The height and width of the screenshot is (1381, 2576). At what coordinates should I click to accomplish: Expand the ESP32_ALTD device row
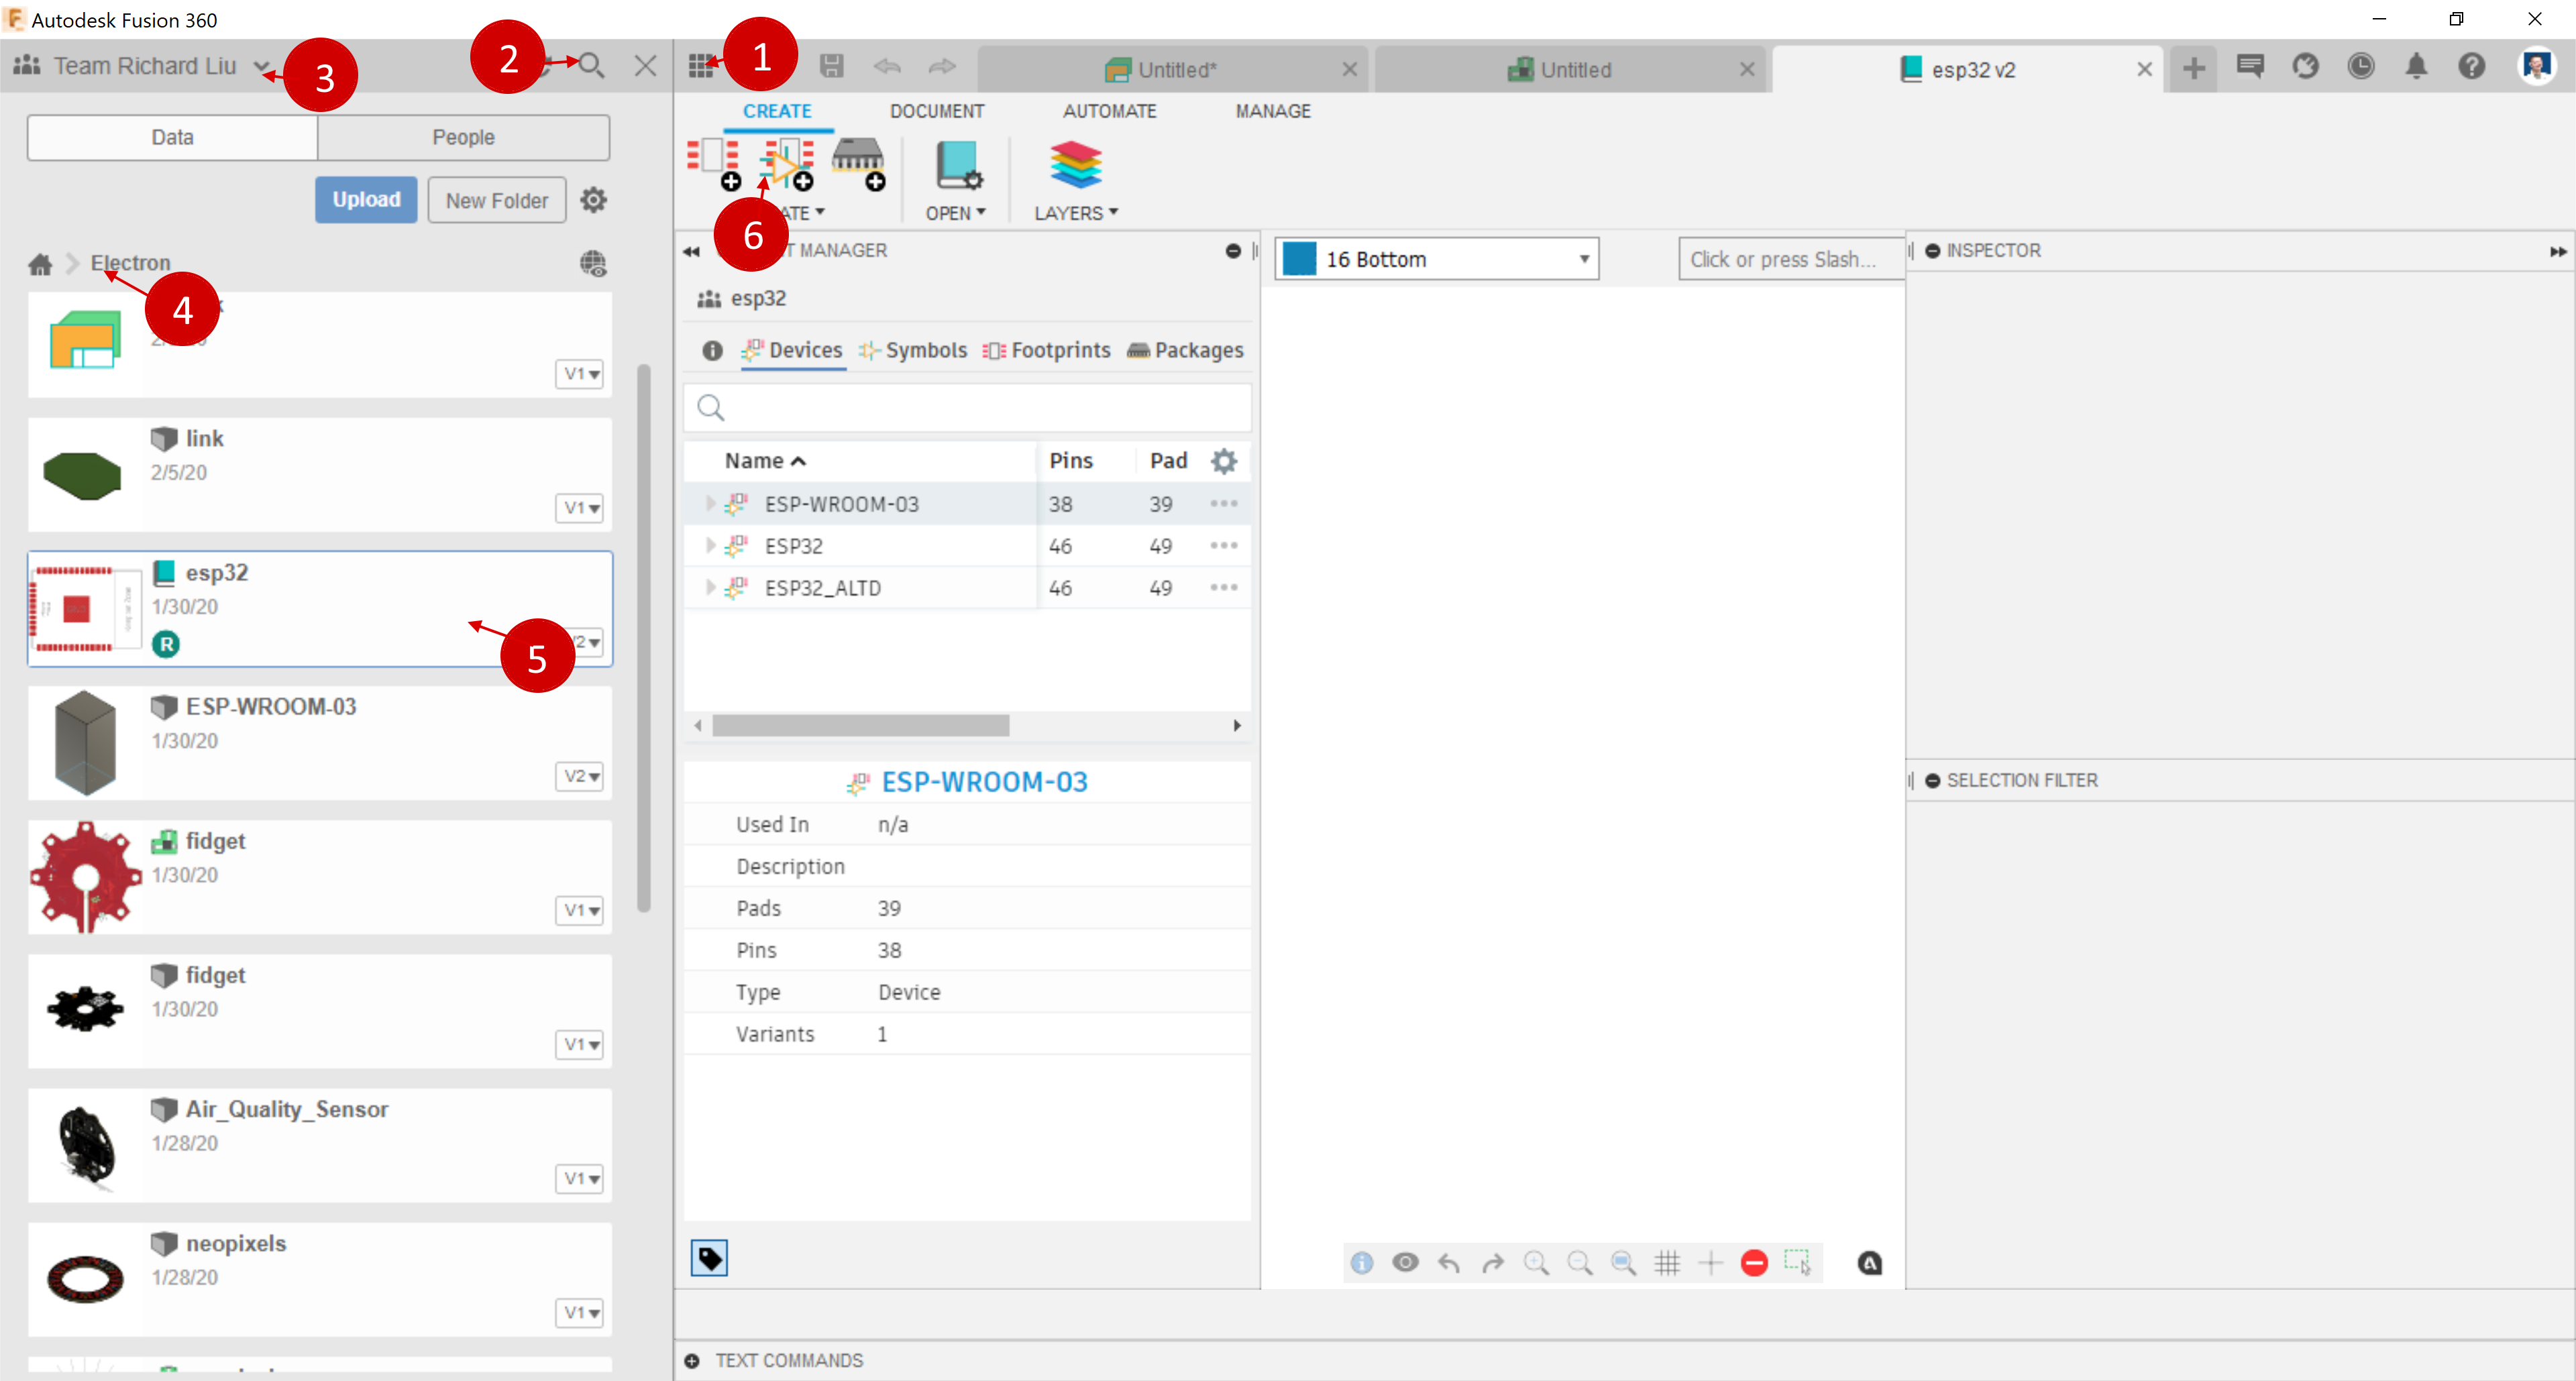pos(710,588)
